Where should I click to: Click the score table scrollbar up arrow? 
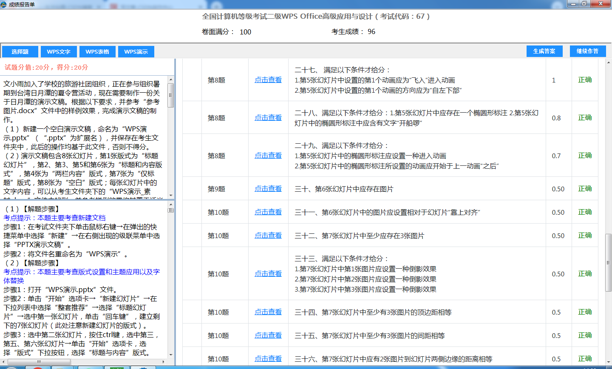[608, 62]
